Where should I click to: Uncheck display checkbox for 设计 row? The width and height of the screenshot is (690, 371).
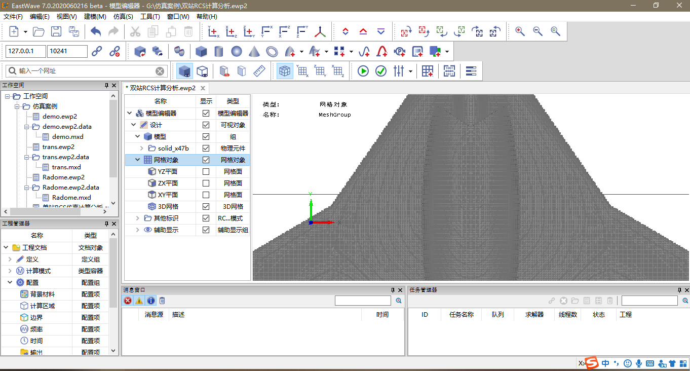tap(206, 125)
